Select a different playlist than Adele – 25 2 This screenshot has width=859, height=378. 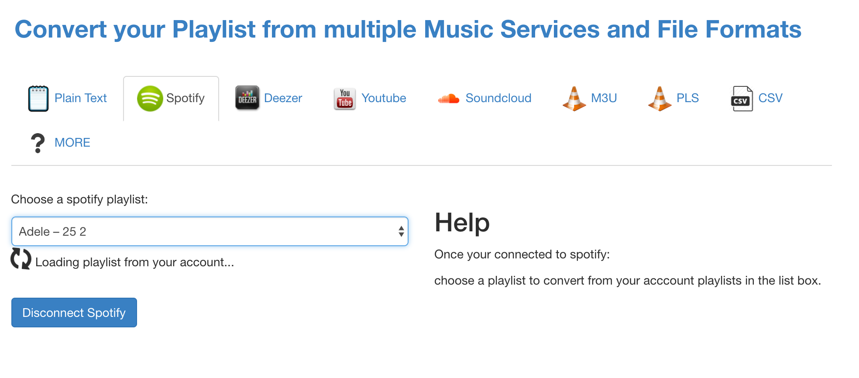click(210, 231)
